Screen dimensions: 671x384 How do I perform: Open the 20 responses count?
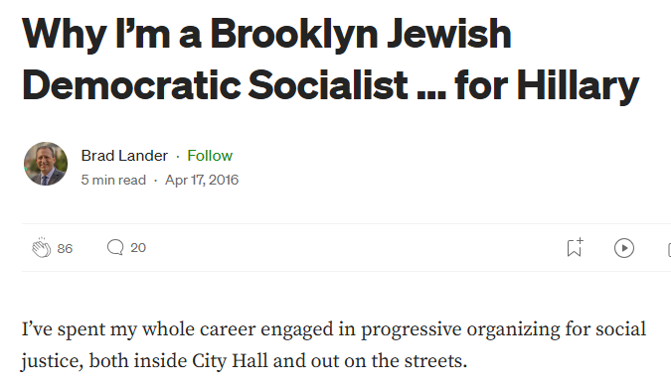(x=138, y=248)
